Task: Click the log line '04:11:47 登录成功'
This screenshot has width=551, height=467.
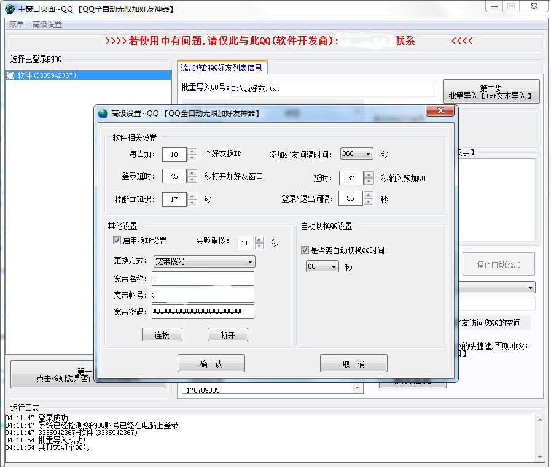Action: coord(36,418)
